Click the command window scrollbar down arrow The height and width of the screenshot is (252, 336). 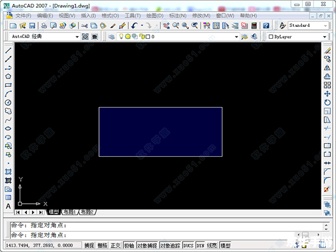(x=326, y=229)
